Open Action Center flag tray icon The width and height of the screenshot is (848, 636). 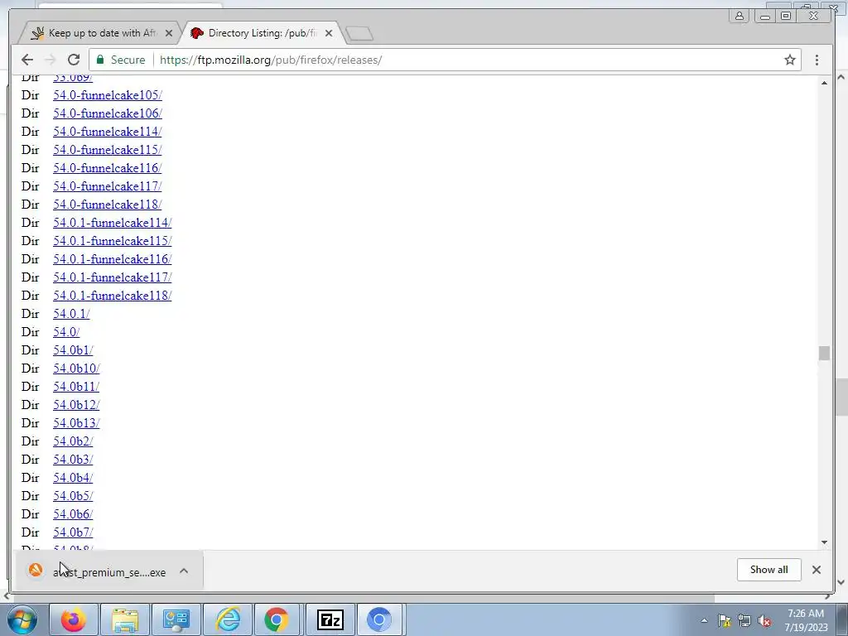pyautogui.click(x=724, y=620)
